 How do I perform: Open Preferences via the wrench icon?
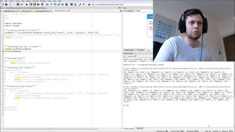[80, 4]
